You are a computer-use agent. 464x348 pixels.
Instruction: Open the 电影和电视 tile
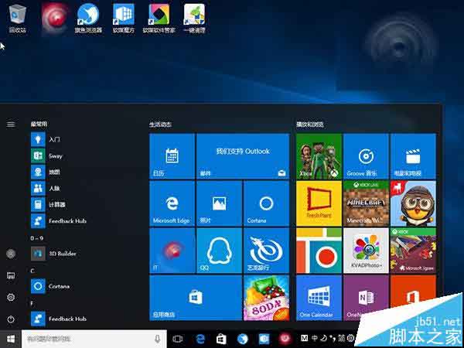[x=413, y=156]
